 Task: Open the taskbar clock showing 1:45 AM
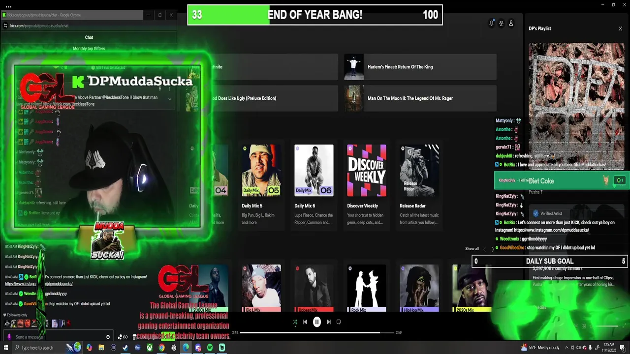tap(608, 348)
